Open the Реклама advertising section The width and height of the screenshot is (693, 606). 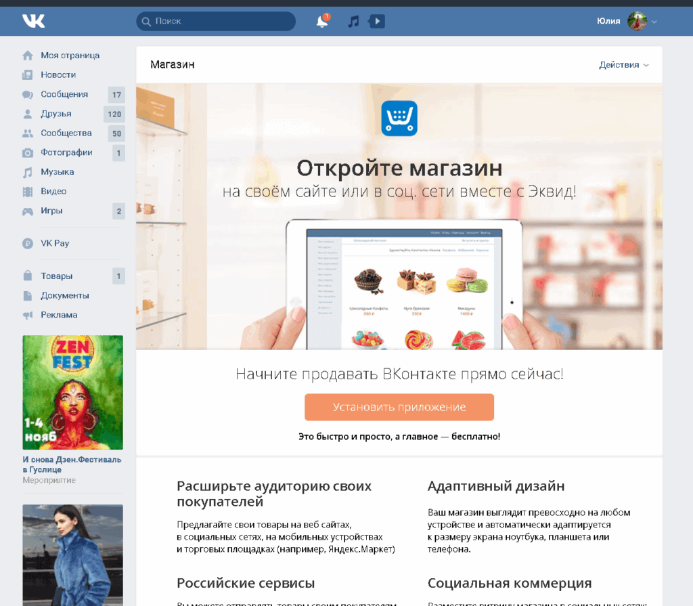coord(49,314)
